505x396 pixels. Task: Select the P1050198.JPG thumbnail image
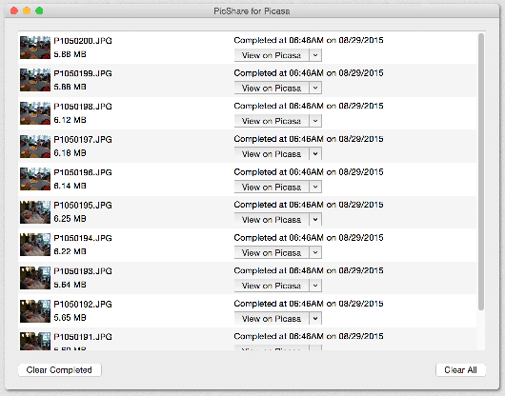point(35,113)
